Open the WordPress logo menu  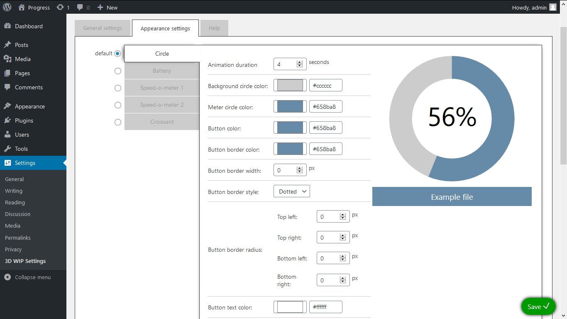(7, 7)
